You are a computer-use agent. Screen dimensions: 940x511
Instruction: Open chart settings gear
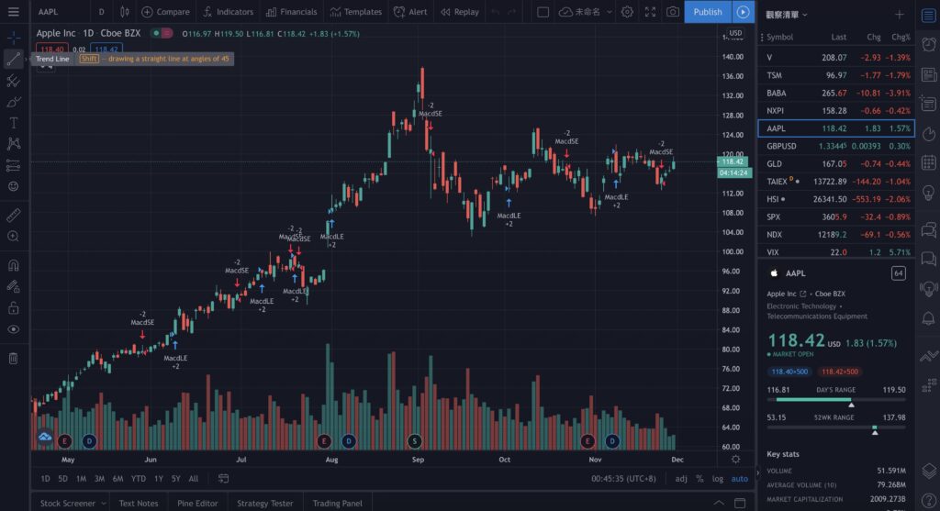[627, 11]
